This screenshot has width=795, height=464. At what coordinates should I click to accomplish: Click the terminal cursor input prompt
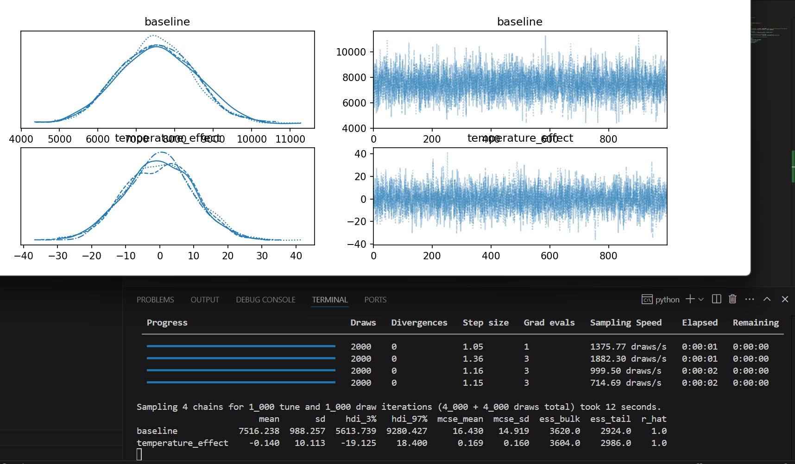tap(139, 455)
